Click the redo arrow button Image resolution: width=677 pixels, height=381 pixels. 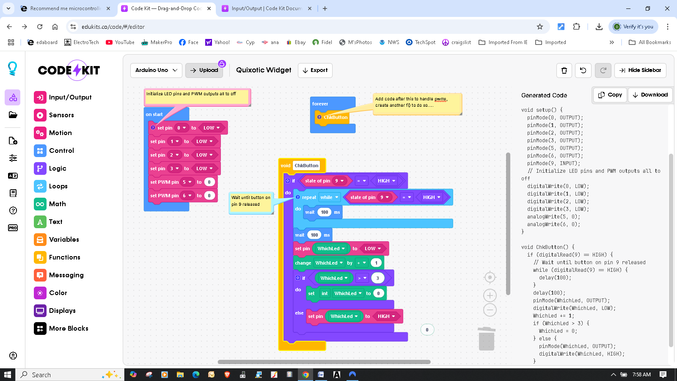[603, 70]
